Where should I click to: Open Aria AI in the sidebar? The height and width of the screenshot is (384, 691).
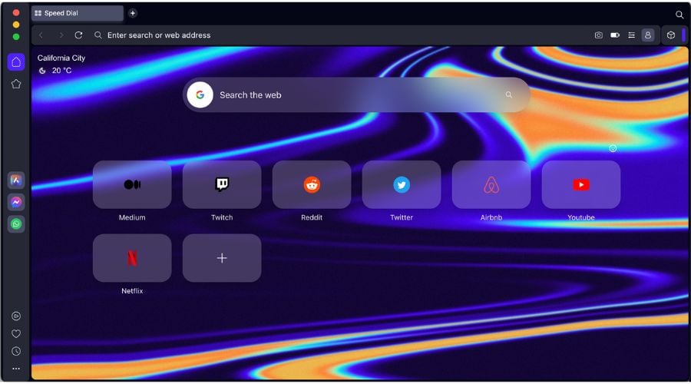point(16,180)
